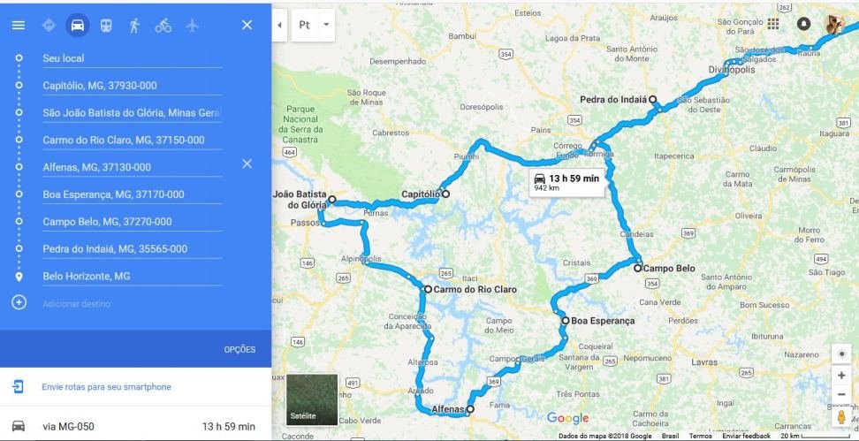Show your current location on map

pos(841,354)
